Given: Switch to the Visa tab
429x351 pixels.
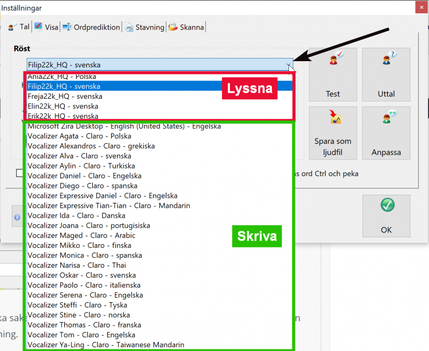Looking at the screenshot, I should tap(46, 27).
